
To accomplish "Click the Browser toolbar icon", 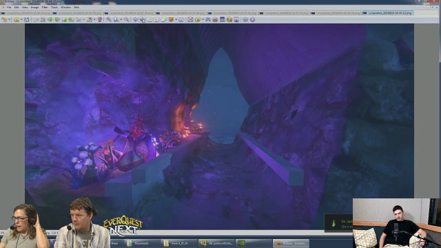I will pyautogui.click(x=5, y=19).
